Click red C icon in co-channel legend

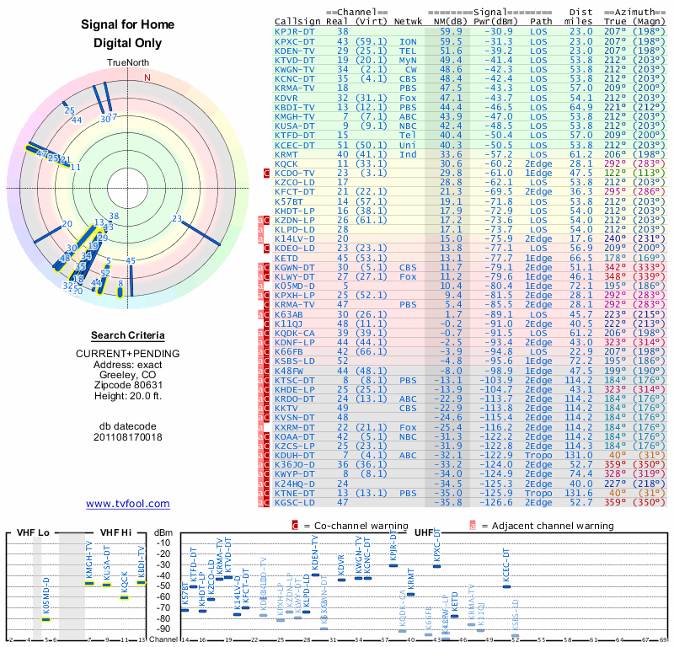tap(295, 526)
